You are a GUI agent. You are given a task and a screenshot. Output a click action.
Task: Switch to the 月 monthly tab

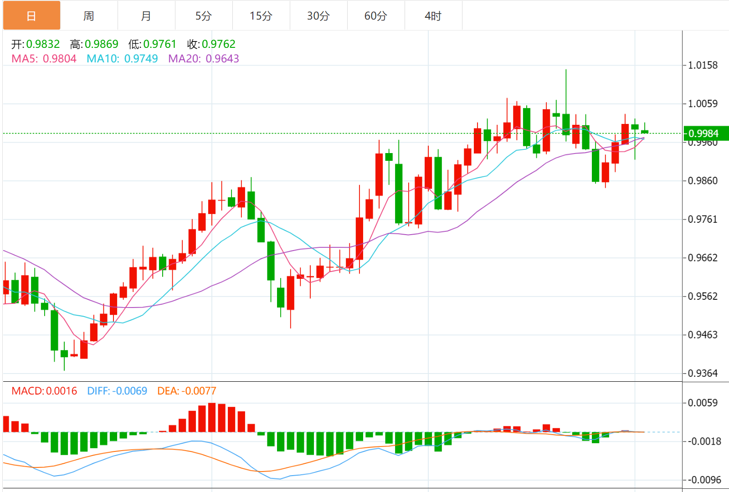[x=146, y=16]
